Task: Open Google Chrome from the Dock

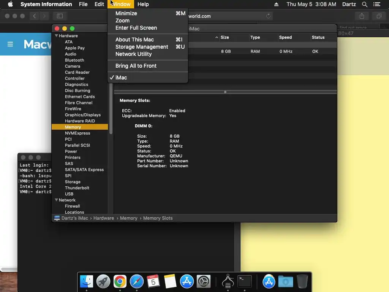Action: click(120, 281)
